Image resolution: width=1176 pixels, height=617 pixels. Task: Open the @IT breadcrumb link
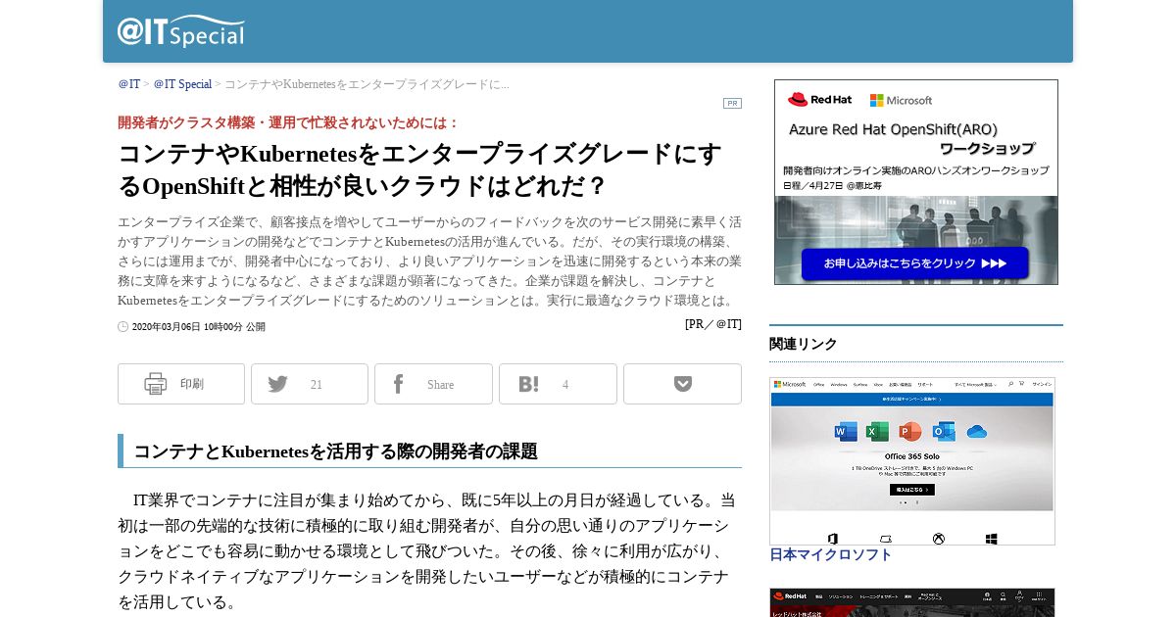tap(129, 84)
